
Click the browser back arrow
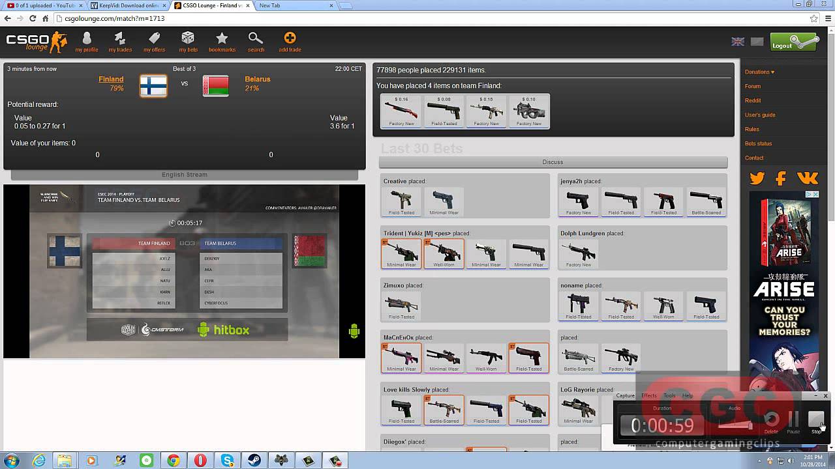(x=8, y=19)
